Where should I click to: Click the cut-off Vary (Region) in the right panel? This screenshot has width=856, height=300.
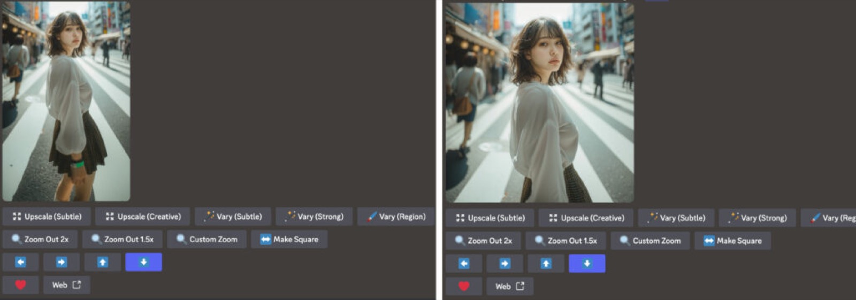point(829,218)
